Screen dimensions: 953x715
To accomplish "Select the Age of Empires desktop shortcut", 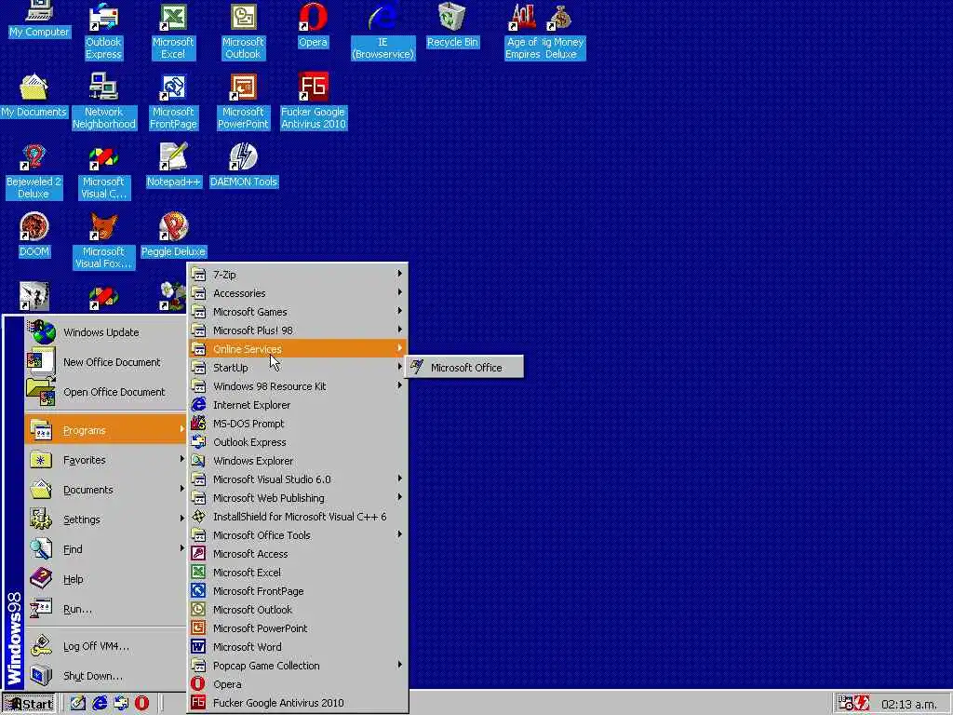I will 523,32.
